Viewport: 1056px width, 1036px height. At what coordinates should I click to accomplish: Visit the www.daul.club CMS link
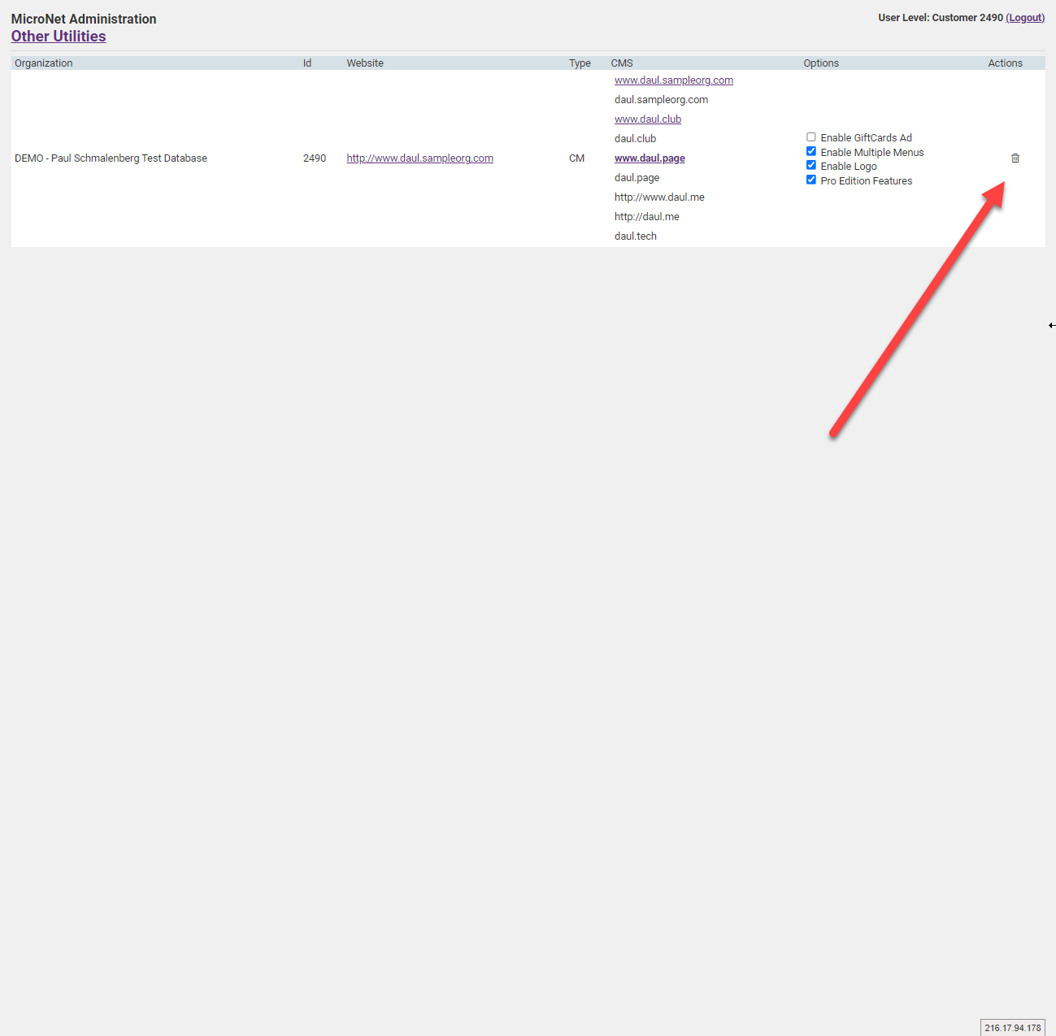pos(647,119)
